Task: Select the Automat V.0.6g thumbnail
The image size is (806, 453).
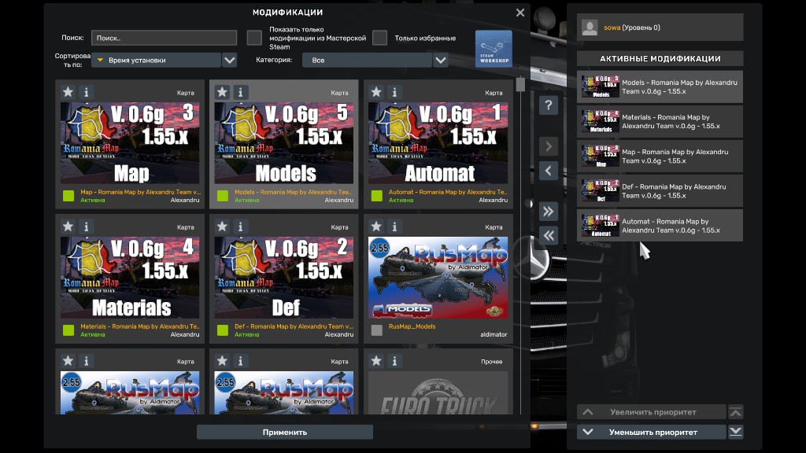Action: (438, 143)
